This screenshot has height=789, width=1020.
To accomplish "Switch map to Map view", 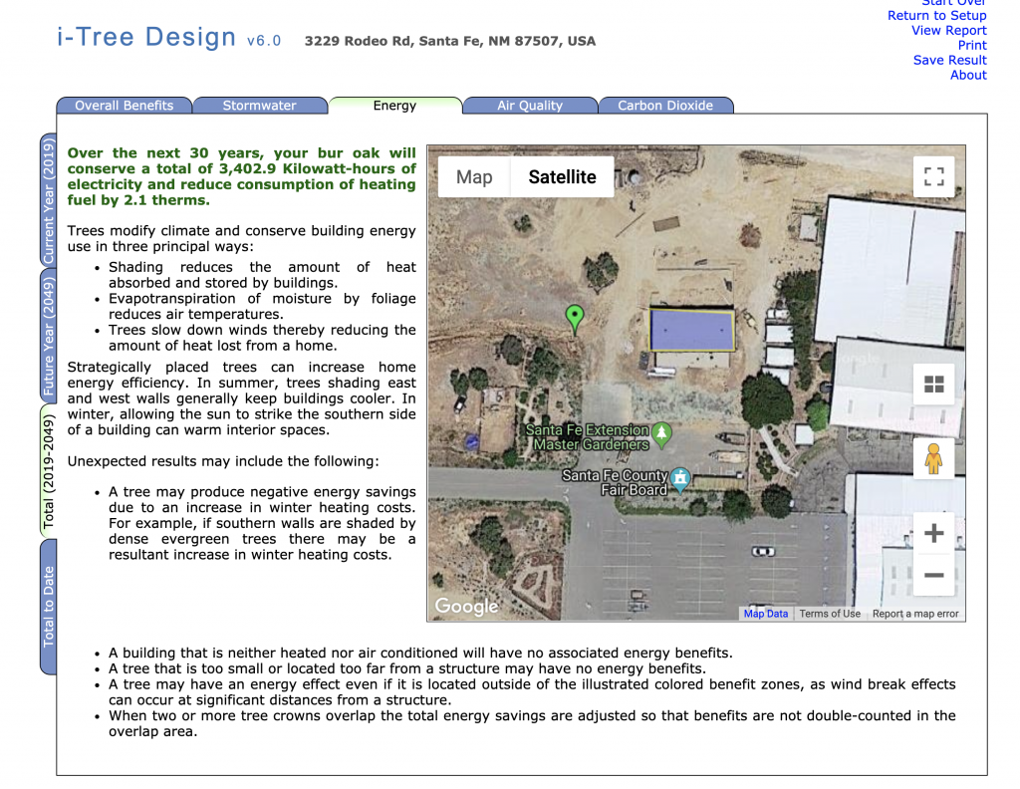I will point(474,177).
